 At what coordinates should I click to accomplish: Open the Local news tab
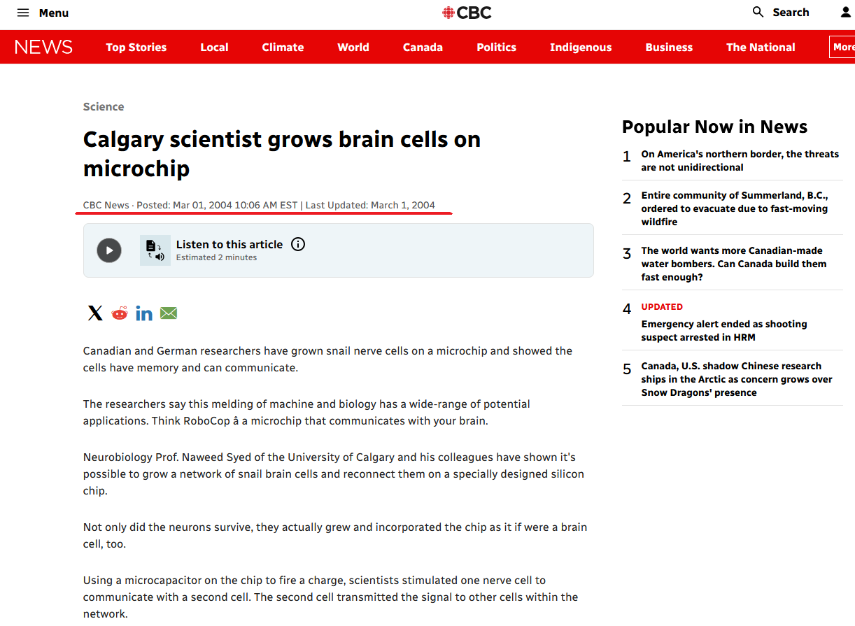click(214, 47)
